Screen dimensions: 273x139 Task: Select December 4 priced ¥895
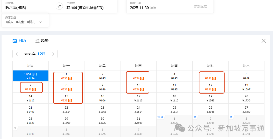[174, 76]
